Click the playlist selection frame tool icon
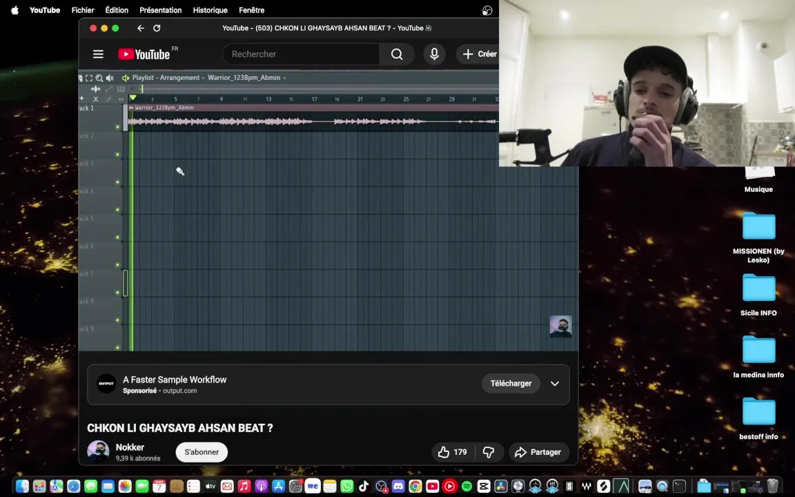The image size is (795, 497). 89,77
